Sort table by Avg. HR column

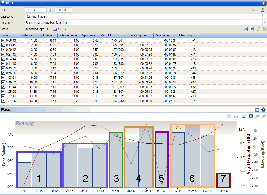pos(113,35)
